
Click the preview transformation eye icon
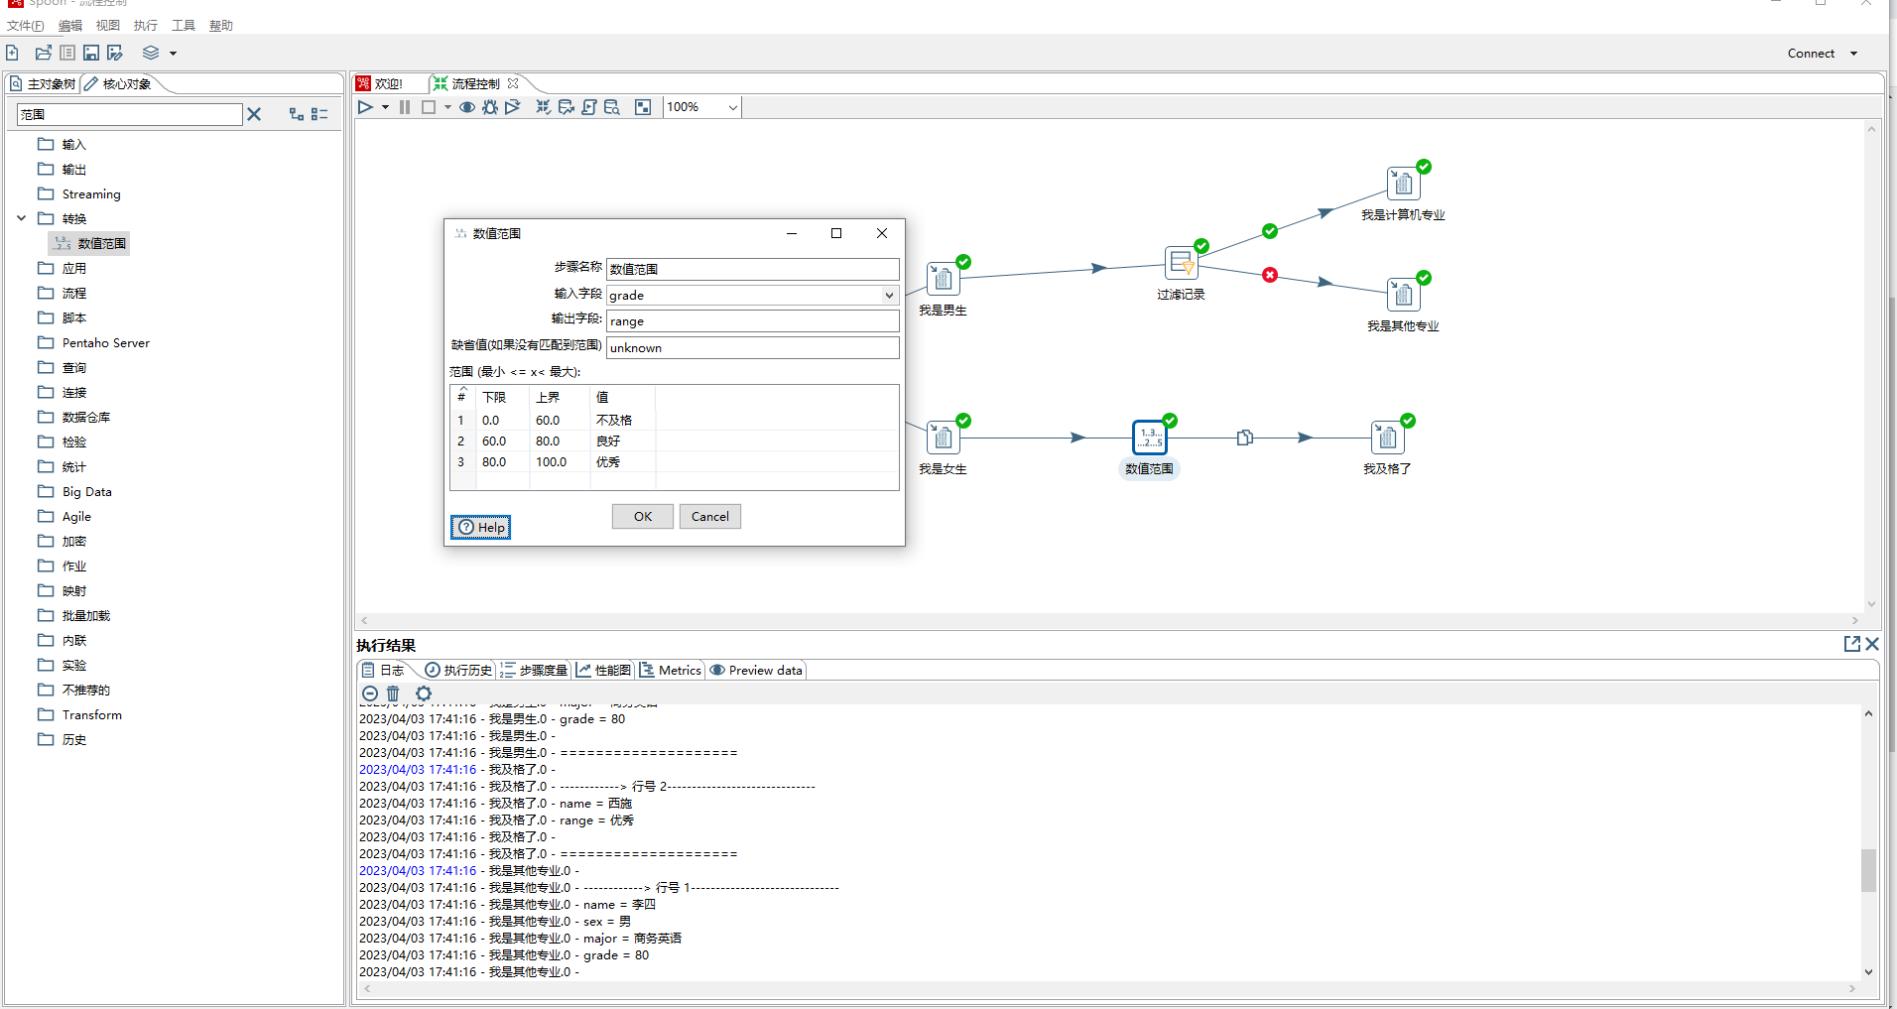pos(466,107)
